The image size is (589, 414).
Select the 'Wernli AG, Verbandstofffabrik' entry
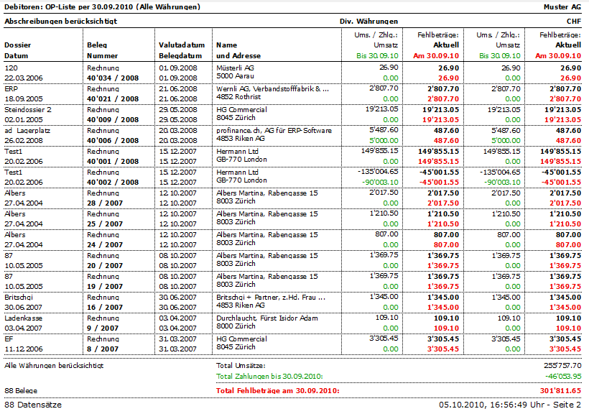pyautogui.click(x=272, y=88)
